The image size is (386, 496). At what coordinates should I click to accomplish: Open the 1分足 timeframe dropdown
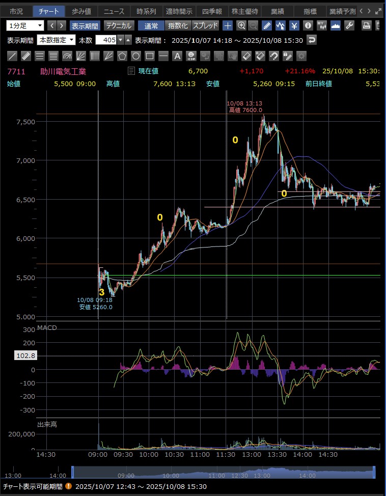coord(25,25)
